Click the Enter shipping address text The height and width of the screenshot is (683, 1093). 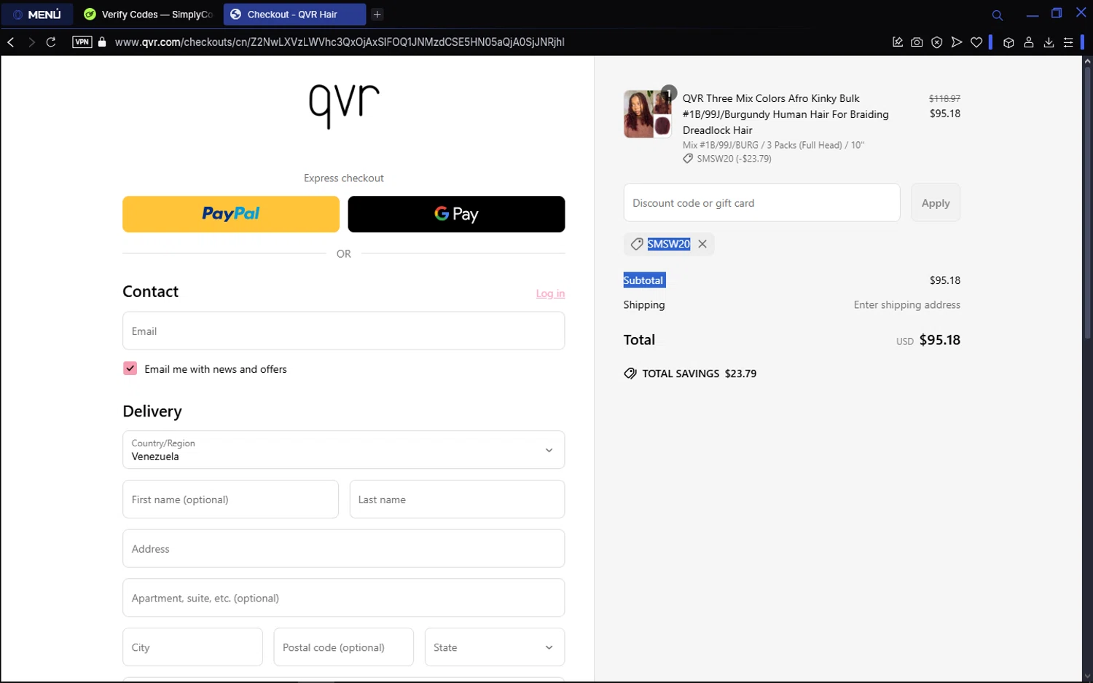[x=906, y=305]
